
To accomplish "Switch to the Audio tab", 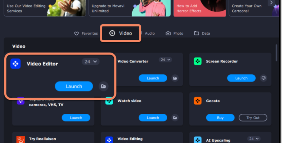I will [x=149, y=33].
